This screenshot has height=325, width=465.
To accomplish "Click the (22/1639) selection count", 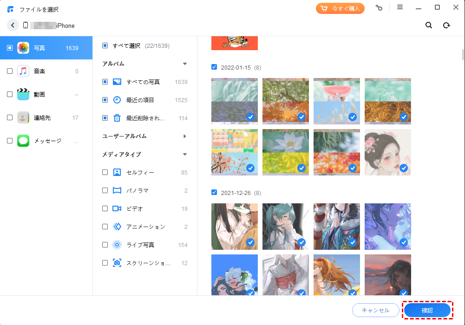I will (157, 45).
